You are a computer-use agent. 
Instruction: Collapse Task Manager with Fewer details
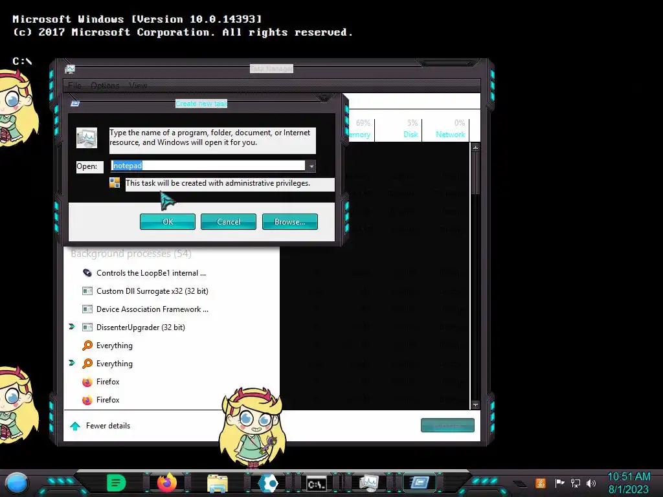100,426
